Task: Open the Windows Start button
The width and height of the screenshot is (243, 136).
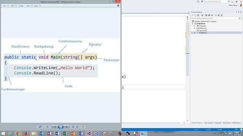Action: tap(3, 133)
